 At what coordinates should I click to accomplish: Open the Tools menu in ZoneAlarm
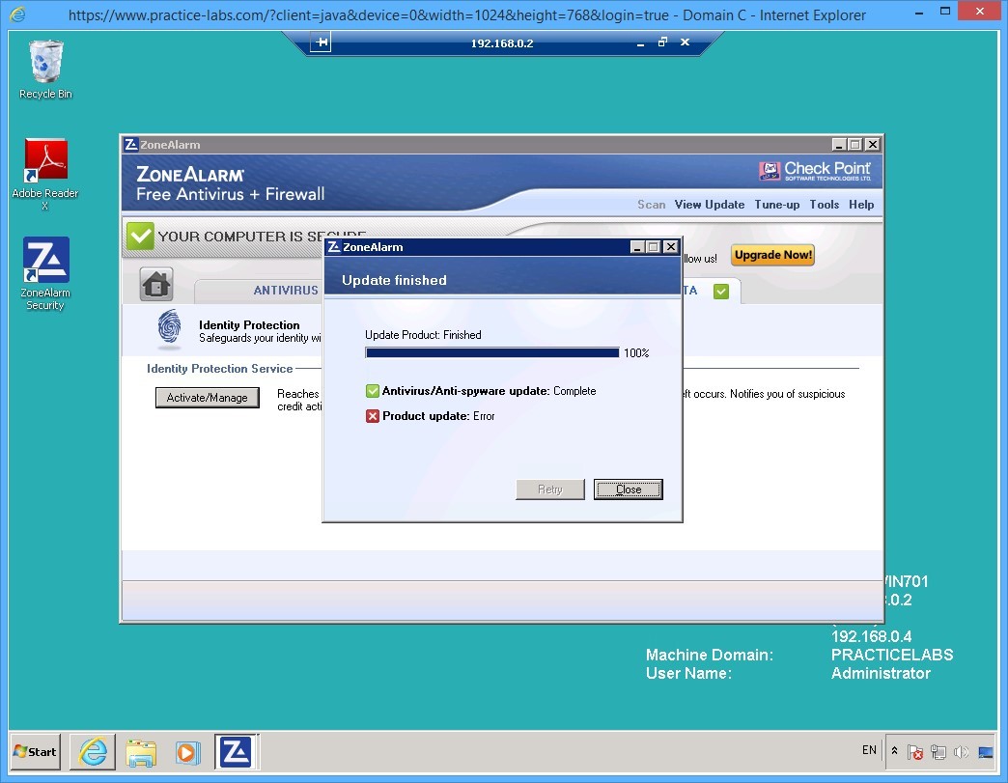coord(825,205)
